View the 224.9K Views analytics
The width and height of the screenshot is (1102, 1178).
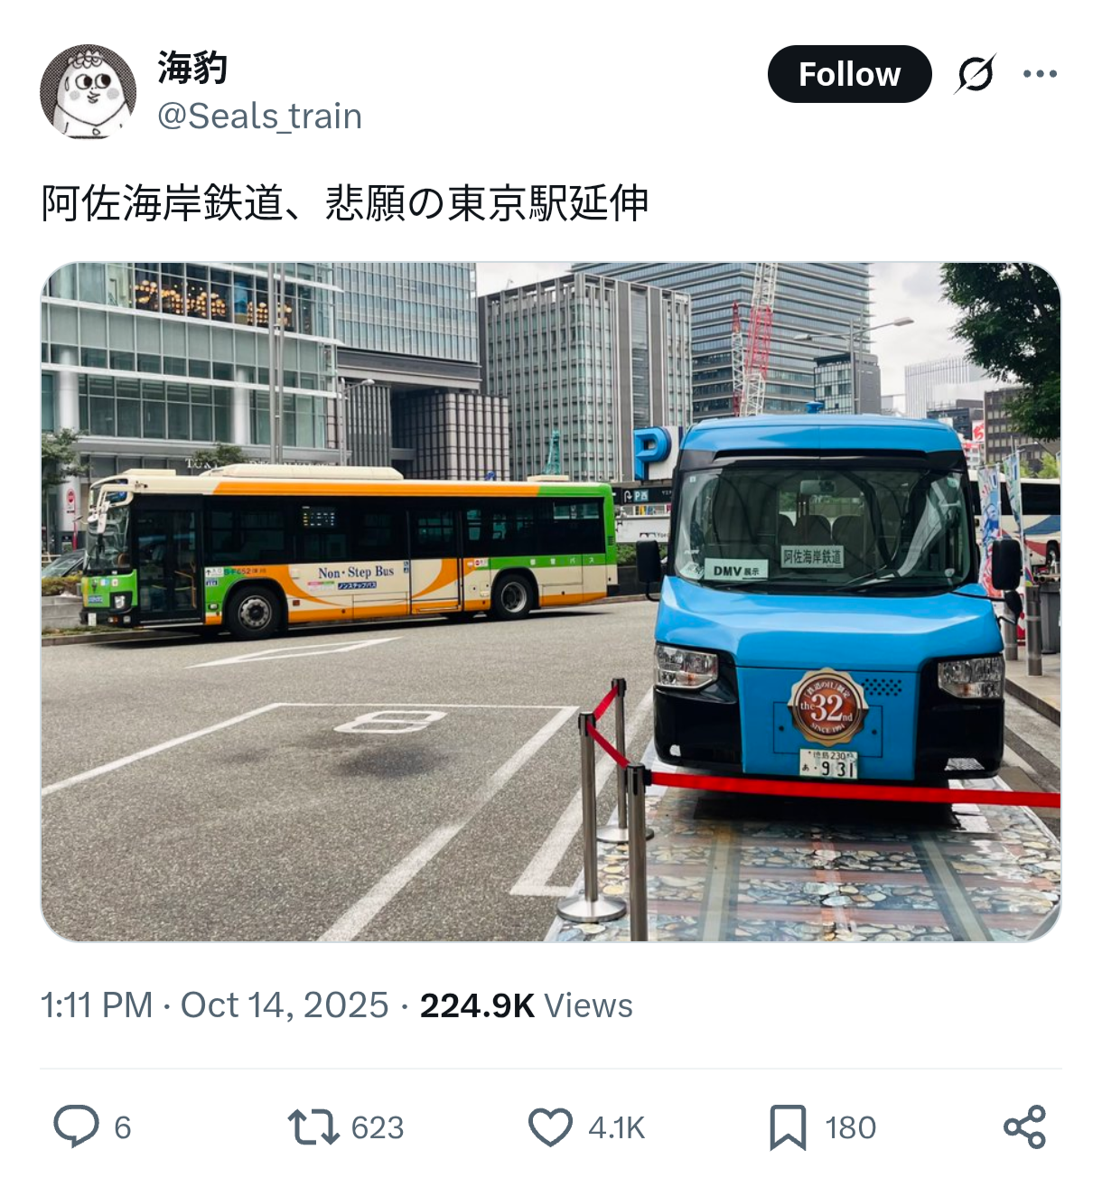point(526,1005)
